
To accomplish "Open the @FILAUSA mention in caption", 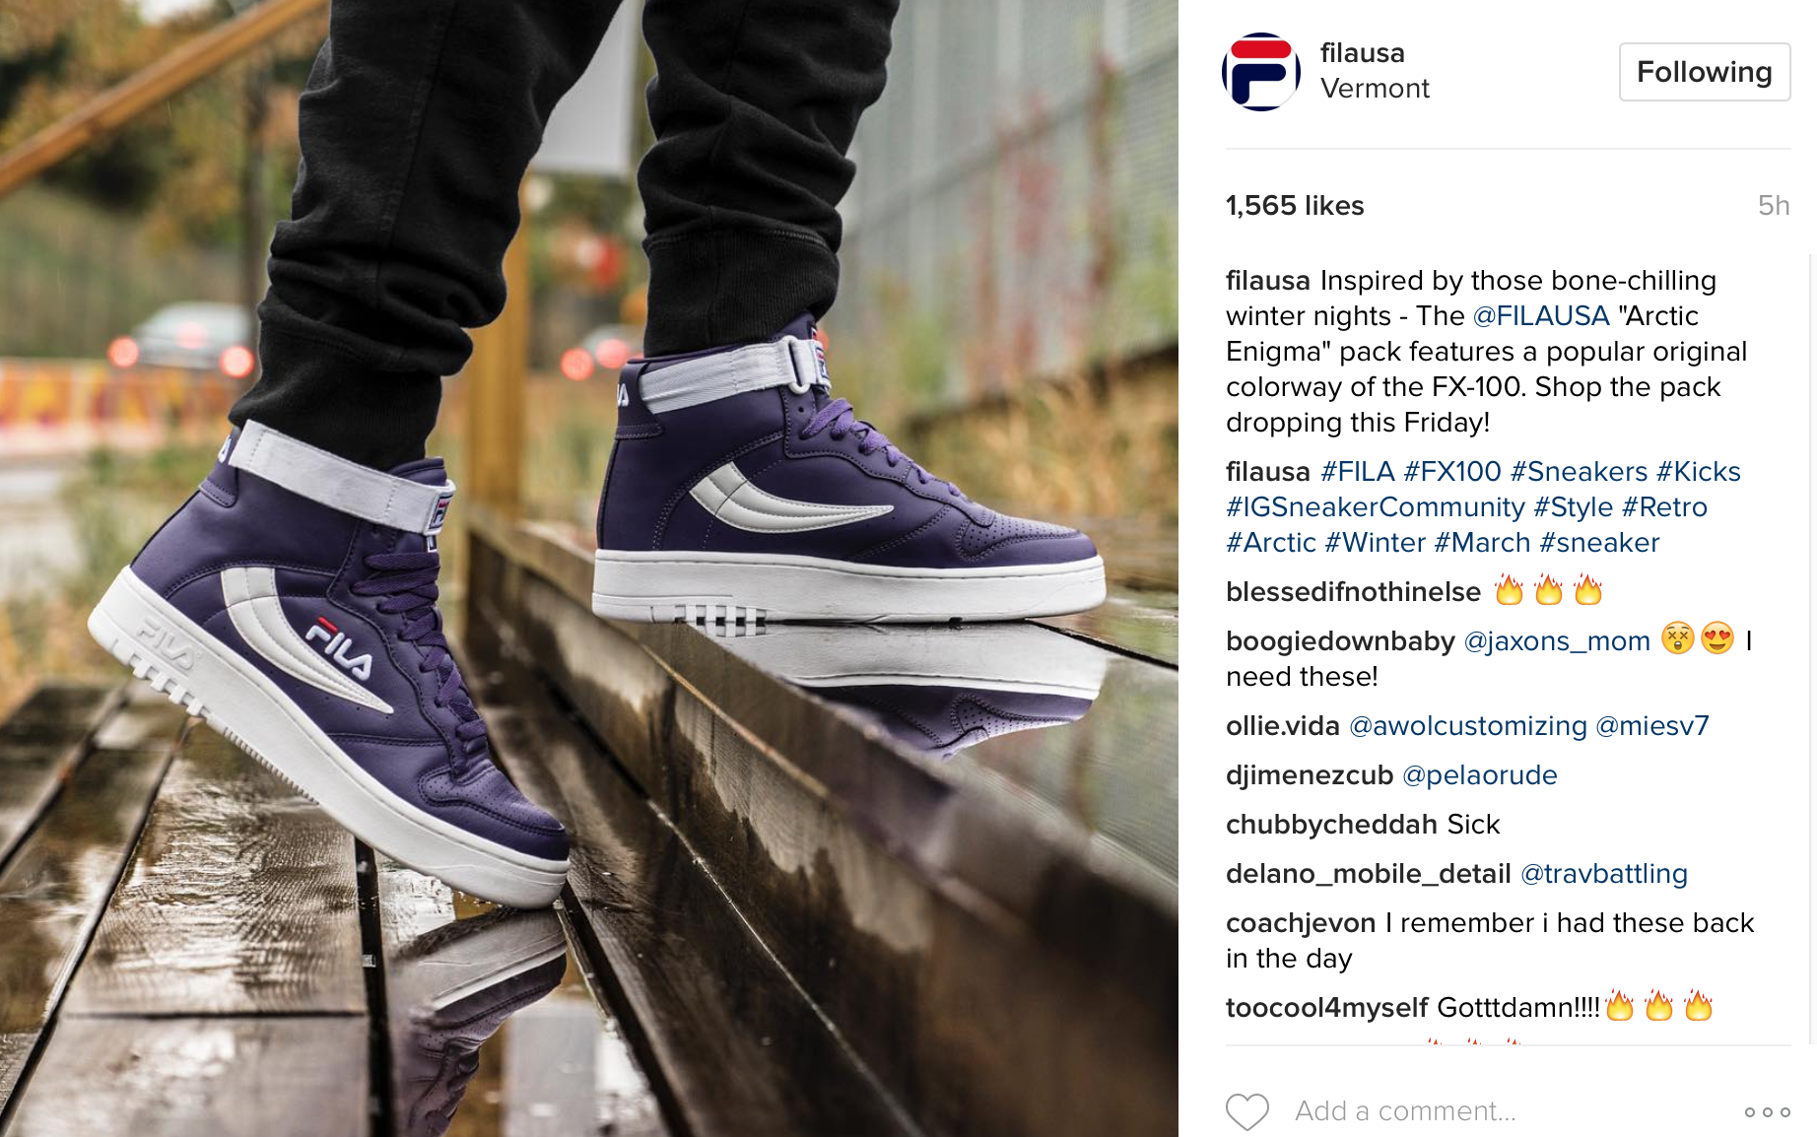I will click(1541, 316).
